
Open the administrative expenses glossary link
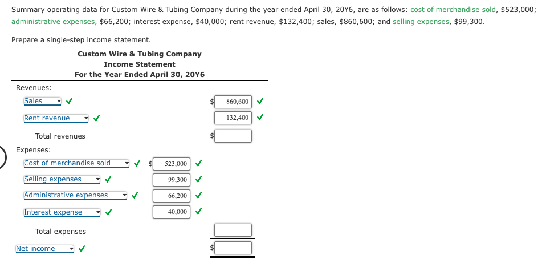(53, 22)
